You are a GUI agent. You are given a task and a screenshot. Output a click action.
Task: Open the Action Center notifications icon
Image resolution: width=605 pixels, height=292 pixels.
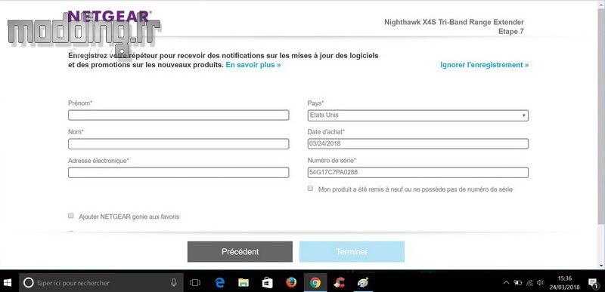[x=593, y=283]
